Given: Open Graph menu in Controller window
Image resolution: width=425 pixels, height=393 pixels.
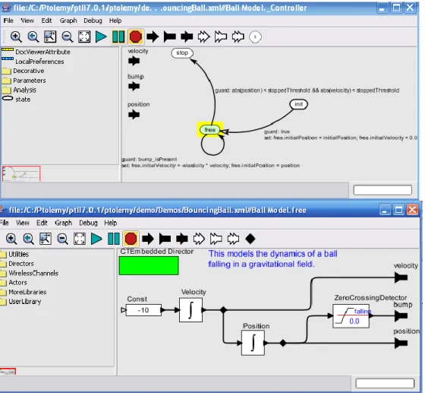Looking at the screenshot, I should [68, 21].
